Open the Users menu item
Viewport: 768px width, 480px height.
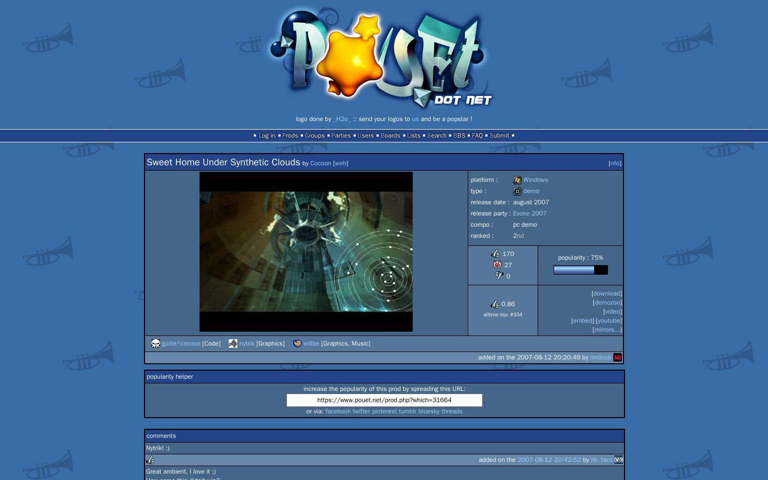[x=366, y=135]
